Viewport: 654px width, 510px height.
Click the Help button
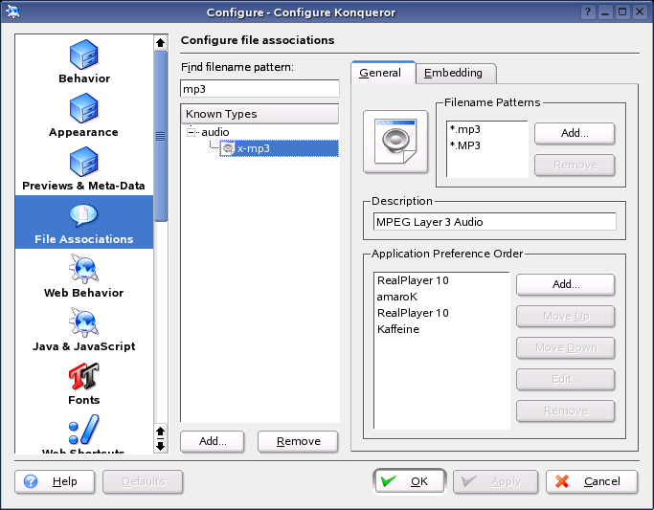(x=55, y=481)
